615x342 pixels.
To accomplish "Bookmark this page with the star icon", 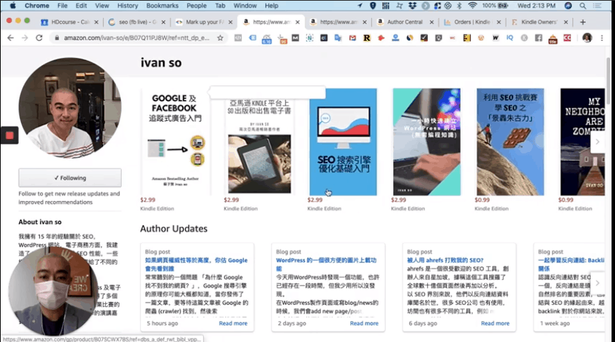I will point(220,38).
